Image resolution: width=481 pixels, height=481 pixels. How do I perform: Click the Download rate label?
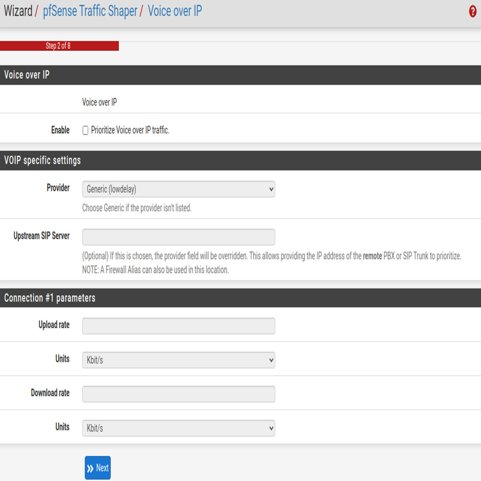coord(50,393)
